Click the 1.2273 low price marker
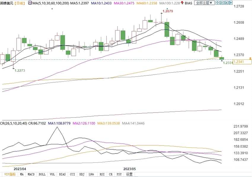Screen dimensions: 252x177 click(x=20, y=71)
